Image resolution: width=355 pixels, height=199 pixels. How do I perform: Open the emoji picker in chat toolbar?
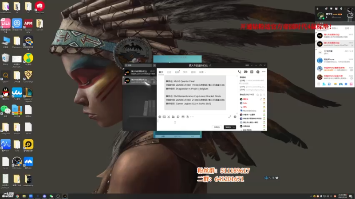pyautogui.click(x=160, y=117)
